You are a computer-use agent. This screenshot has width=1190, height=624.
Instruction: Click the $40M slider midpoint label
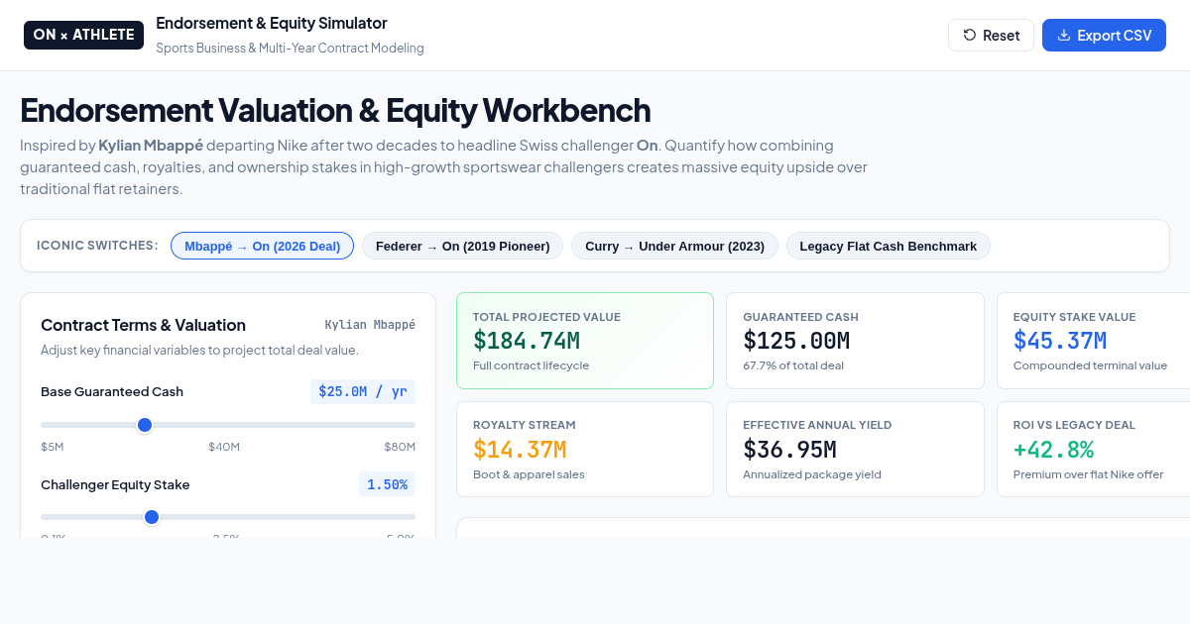[224, 447]
